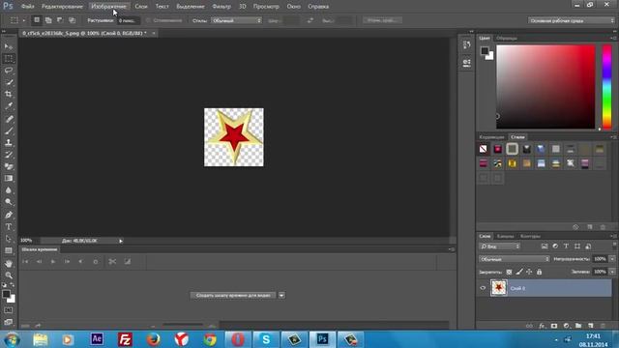Open the collapsed History panel icon
The image size is (619, 348).
click(x=466, y=45)
